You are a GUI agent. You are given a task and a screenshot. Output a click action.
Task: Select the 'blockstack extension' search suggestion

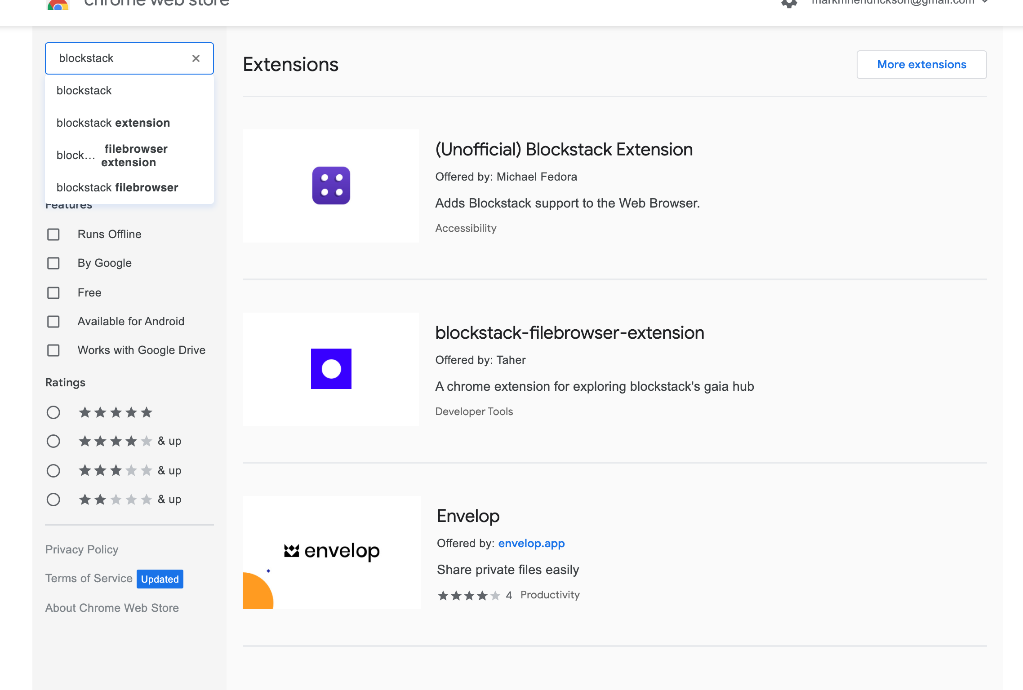(113, 123)
